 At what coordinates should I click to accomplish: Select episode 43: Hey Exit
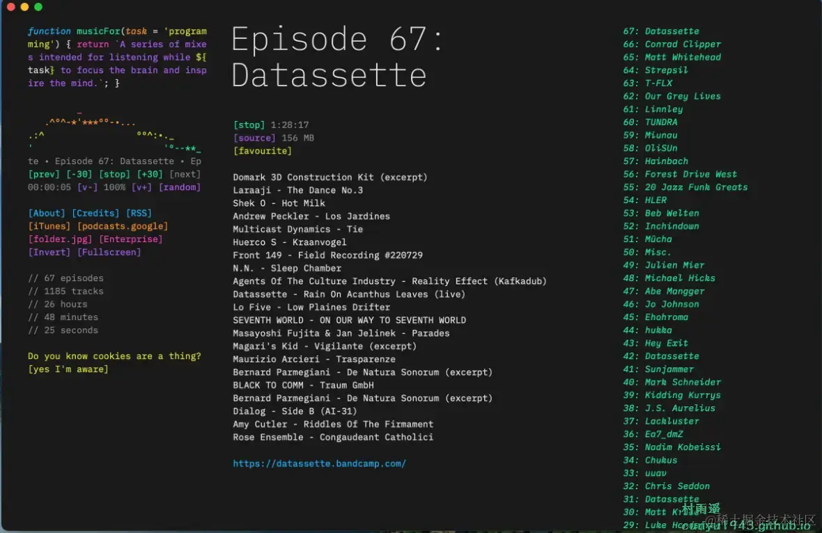(656, 343)
